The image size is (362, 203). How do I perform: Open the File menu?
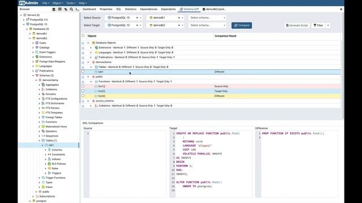coord(46,3)
